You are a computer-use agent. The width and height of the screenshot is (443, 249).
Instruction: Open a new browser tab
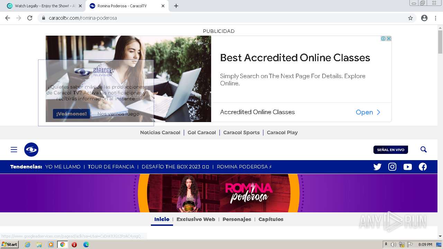(x=176, y=6)
